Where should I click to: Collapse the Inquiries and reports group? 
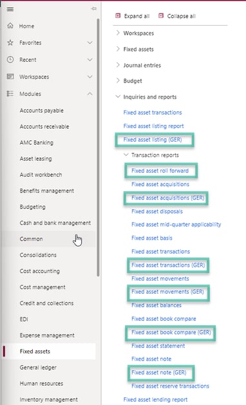[x=118, y=97]
